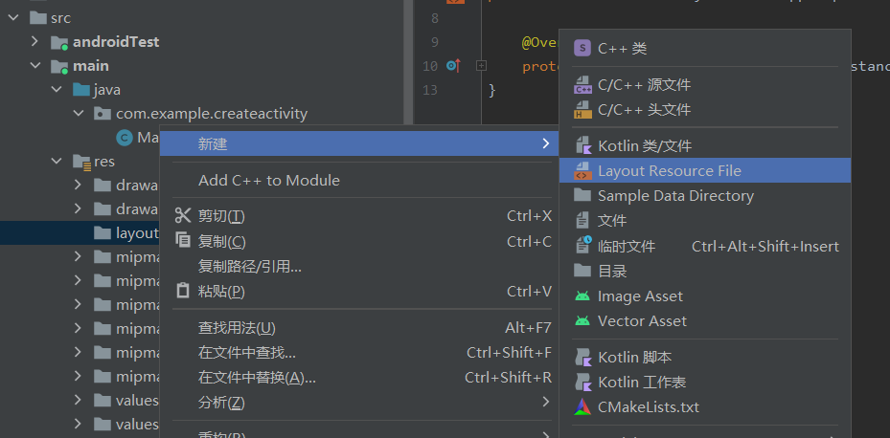
Task: Choose Layout Resource File from submenu
Action: pyautogui.click(x=669, y=171)
